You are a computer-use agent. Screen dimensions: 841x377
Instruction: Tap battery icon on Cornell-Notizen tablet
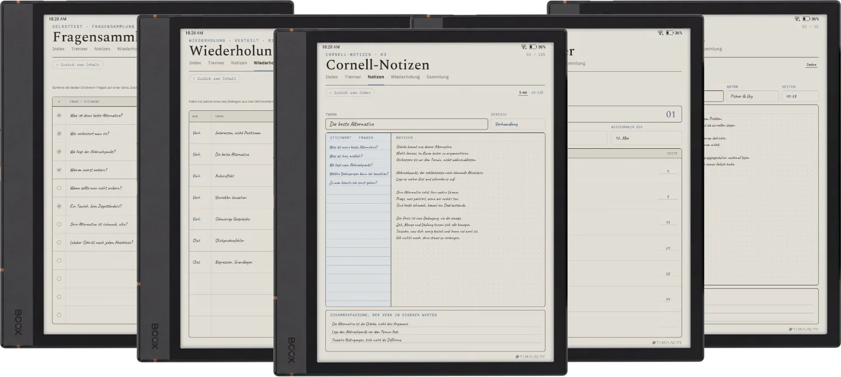533,47
